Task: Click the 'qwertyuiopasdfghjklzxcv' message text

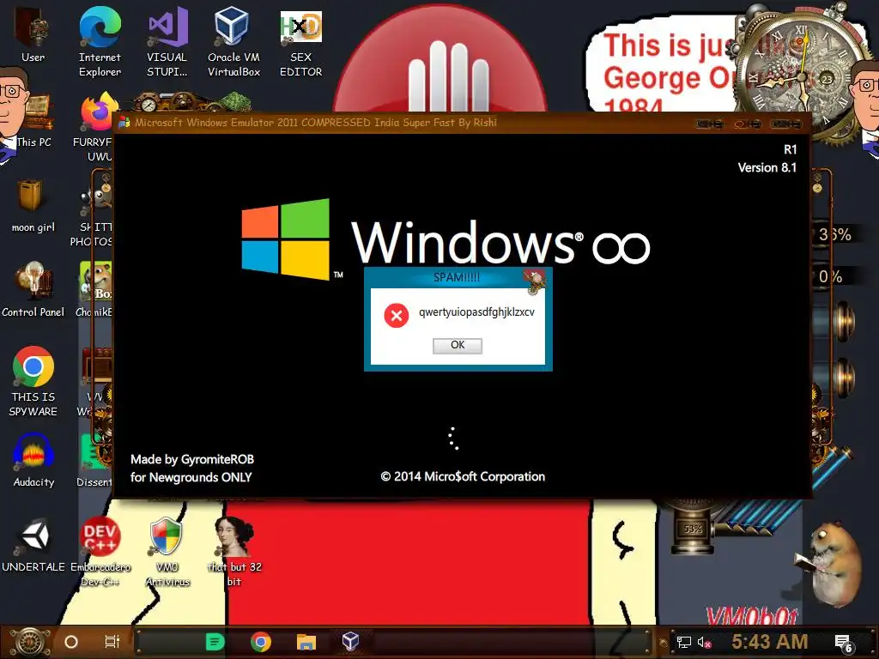Action: 476,312
